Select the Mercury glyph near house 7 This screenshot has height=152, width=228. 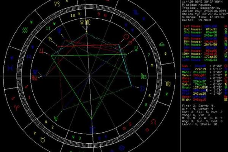136,49
